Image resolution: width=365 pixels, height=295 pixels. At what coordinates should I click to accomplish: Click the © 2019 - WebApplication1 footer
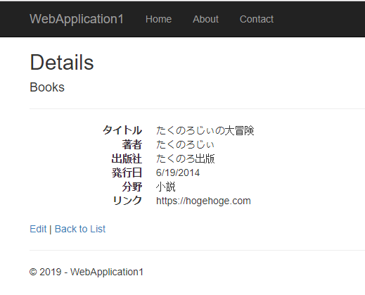pyautogui.click(x=87, y=272)
